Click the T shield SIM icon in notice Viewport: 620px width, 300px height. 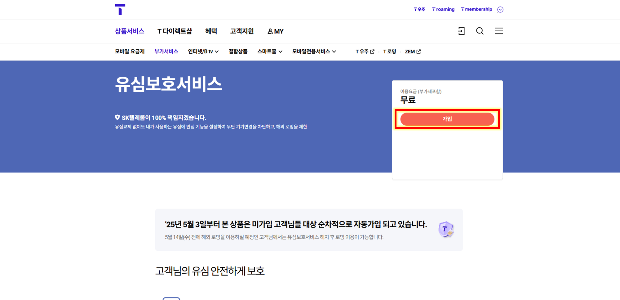[446, 230]
